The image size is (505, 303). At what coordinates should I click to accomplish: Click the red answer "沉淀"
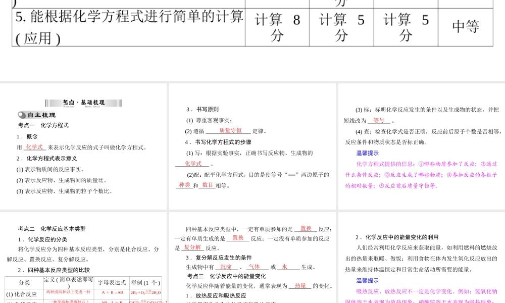226,267
